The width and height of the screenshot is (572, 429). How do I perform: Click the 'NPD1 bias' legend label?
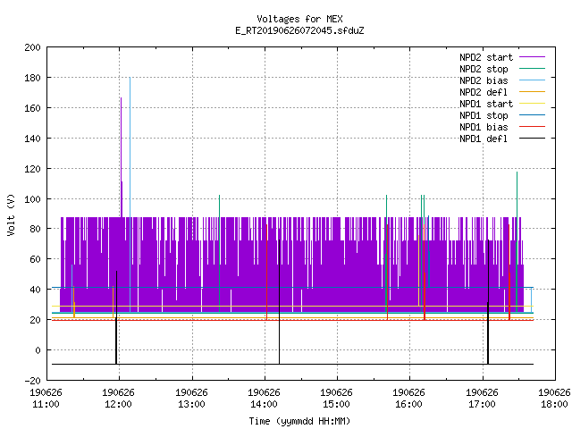[484, 127]
